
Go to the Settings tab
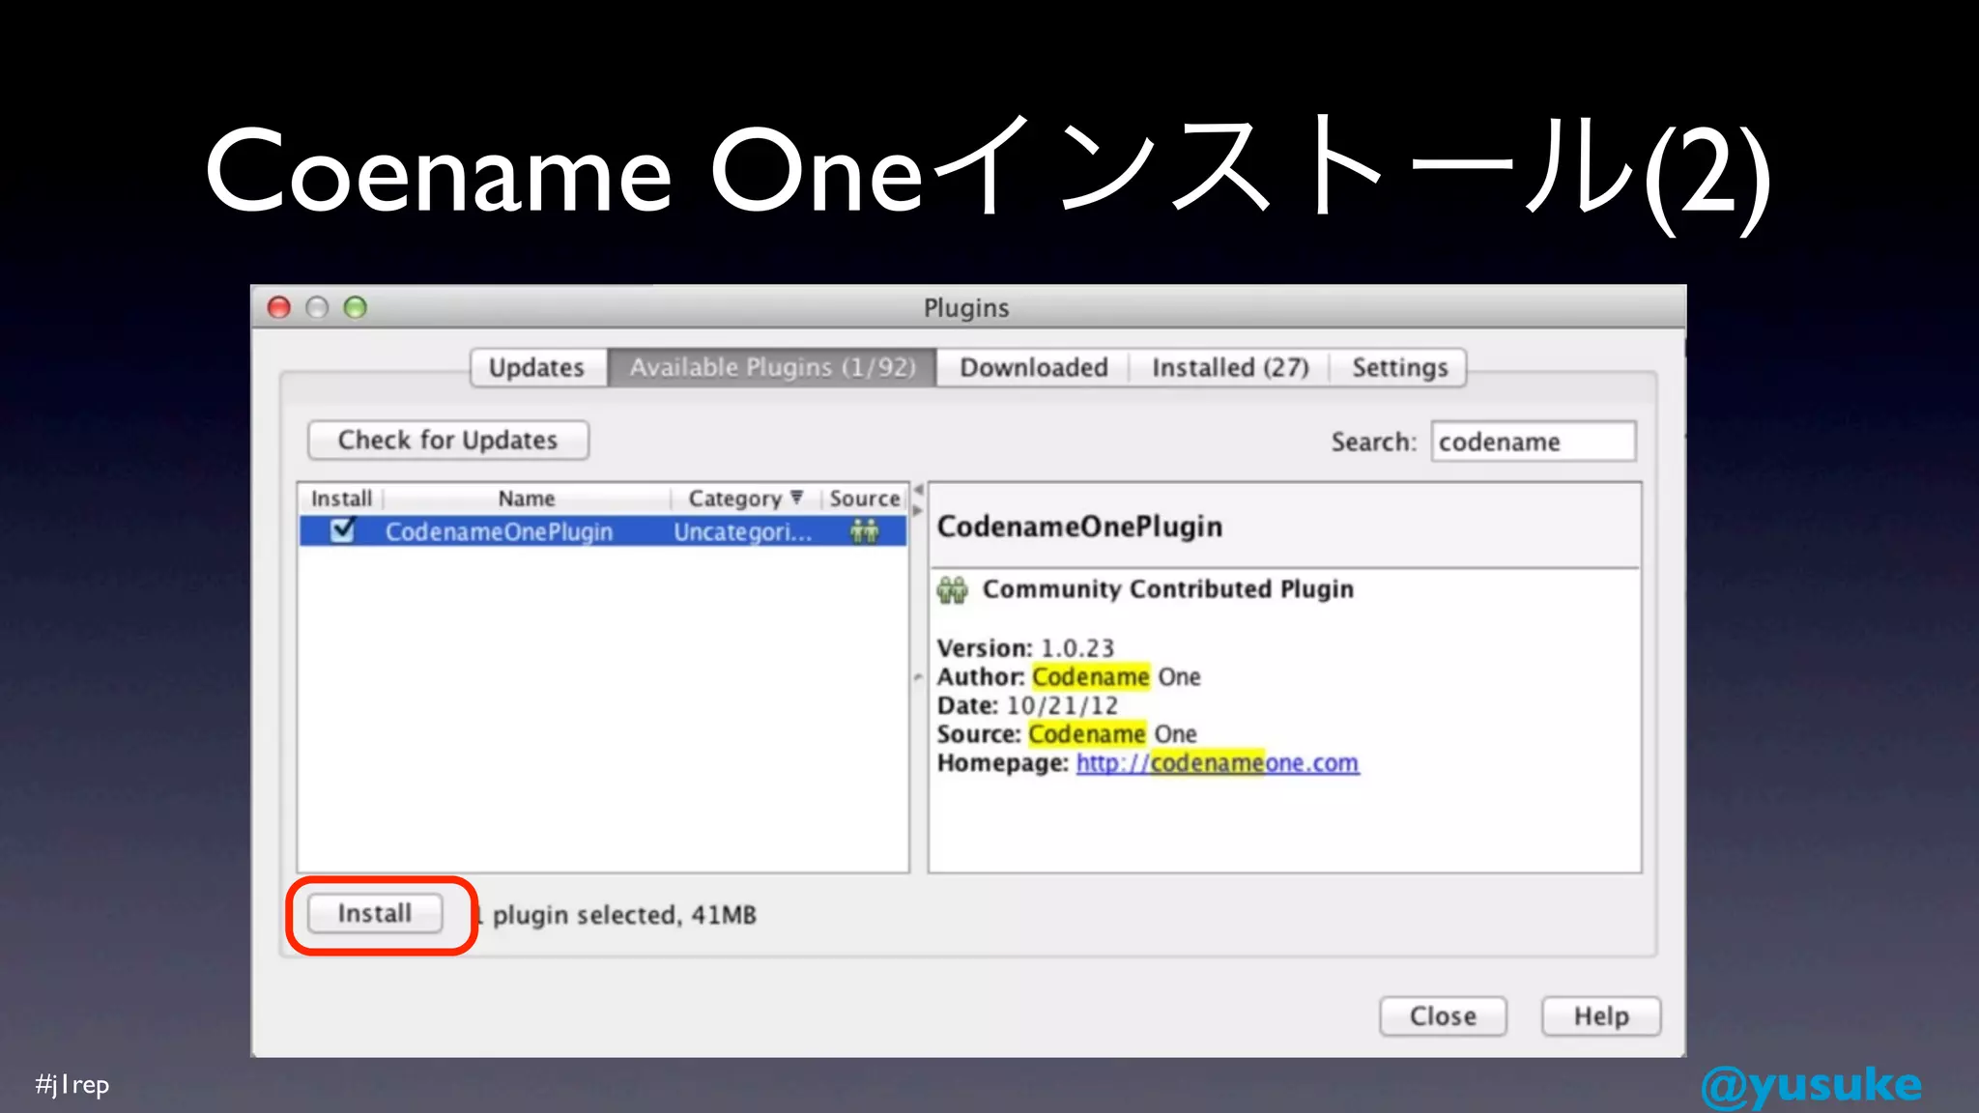(1399, 368)
